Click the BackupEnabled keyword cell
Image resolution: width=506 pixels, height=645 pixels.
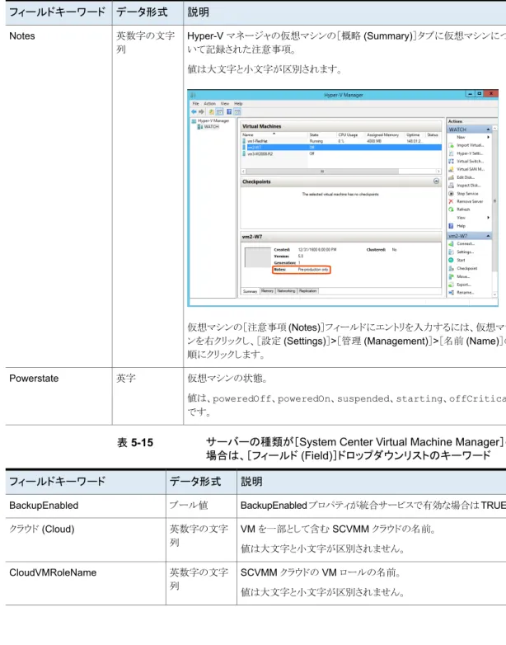(x=86, y=506)
